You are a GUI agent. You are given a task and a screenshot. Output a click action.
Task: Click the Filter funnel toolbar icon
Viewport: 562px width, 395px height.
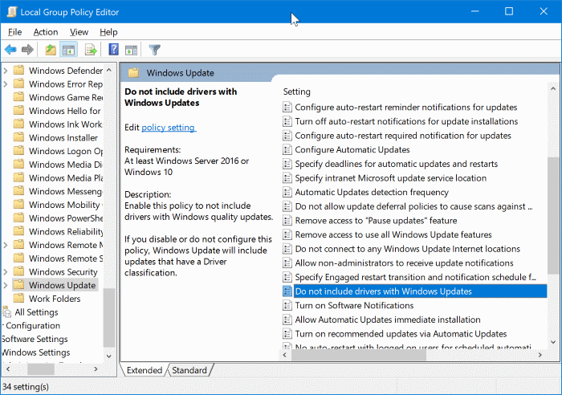coord(155,50)
